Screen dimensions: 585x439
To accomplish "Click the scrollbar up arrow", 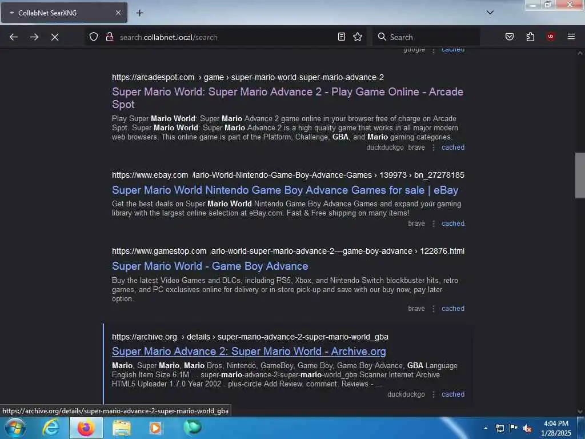I will click(x=580, y=53).
